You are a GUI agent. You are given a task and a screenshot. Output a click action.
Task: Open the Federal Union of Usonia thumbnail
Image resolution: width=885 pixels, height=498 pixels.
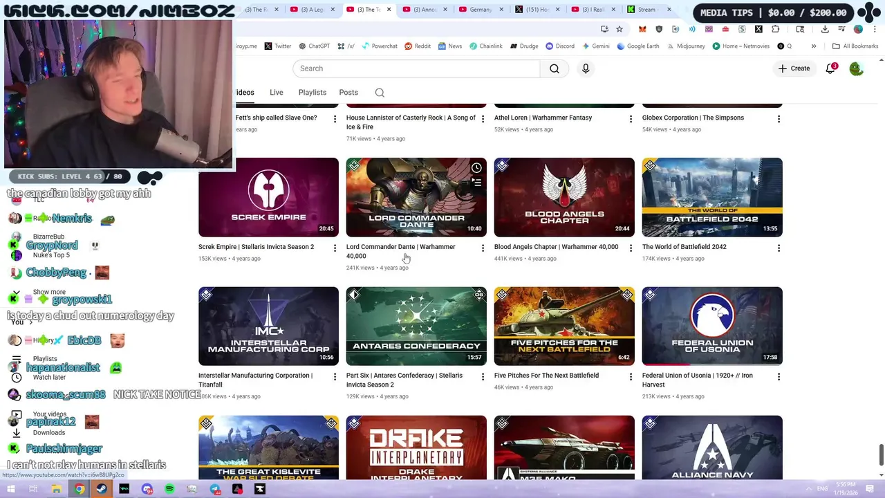coord(712,326)
